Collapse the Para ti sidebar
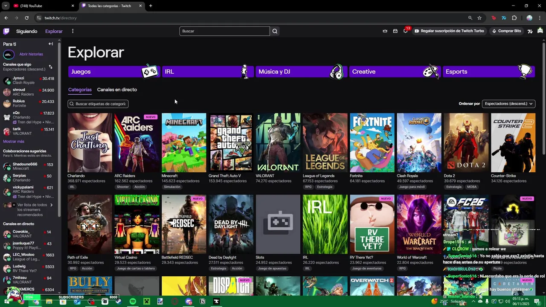 pos(50,44)
